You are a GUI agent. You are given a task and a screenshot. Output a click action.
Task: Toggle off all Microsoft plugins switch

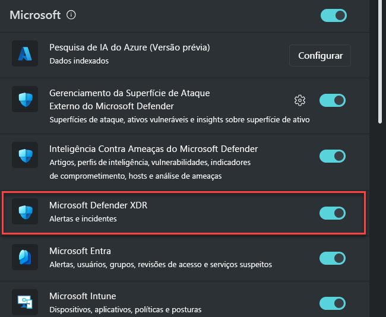click(334, 15)
